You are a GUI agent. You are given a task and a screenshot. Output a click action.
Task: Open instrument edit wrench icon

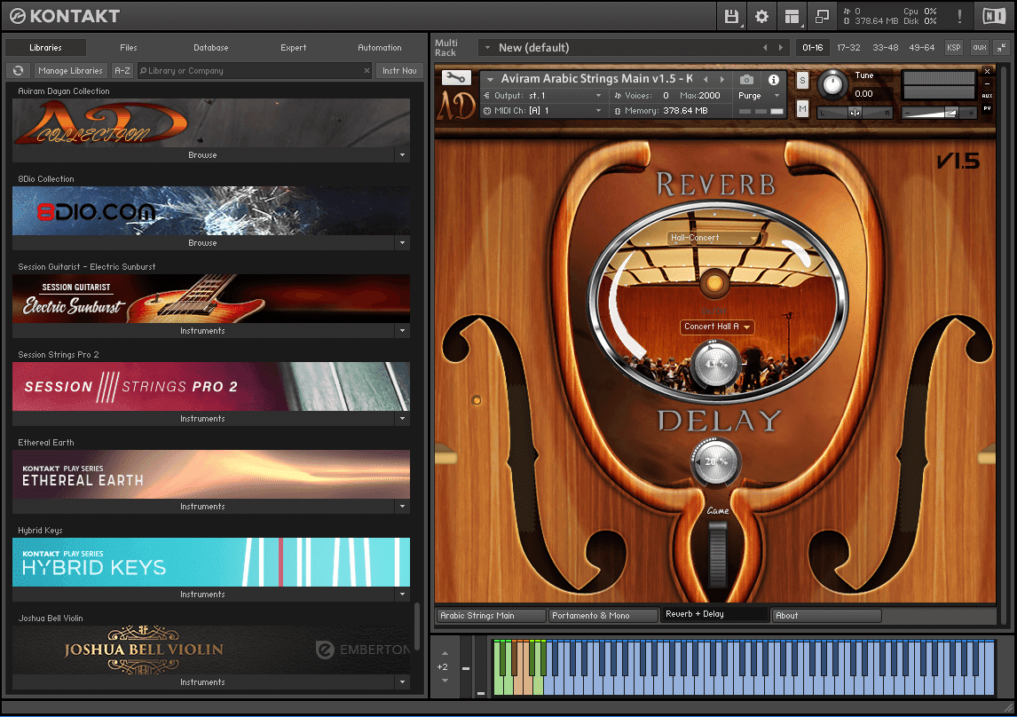click(456, 78)
